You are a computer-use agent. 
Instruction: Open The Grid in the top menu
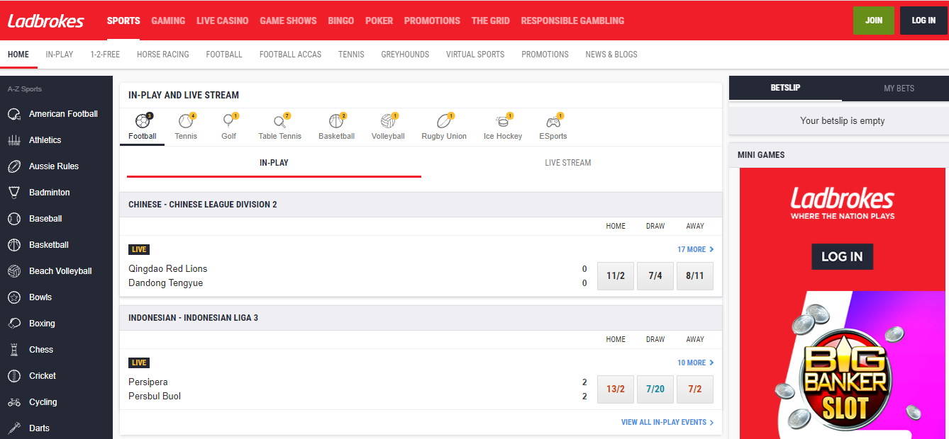(491, 21)
